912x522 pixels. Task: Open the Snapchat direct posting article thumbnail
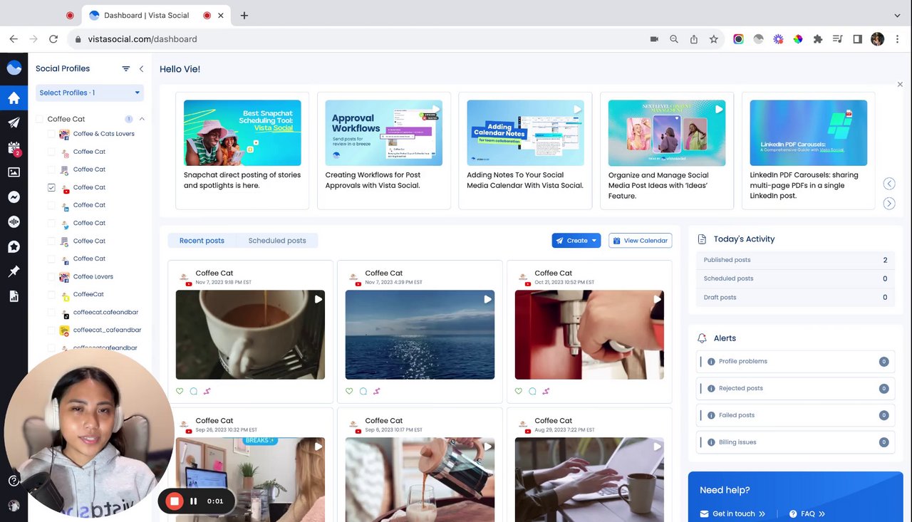(242, 132)
